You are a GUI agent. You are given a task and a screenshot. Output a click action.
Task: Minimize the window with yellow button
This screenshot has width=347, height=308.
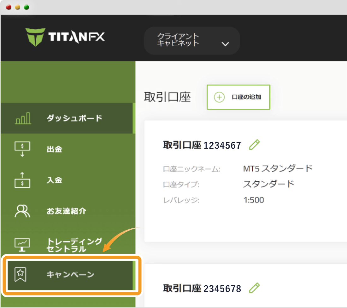(x=18, y=7)
